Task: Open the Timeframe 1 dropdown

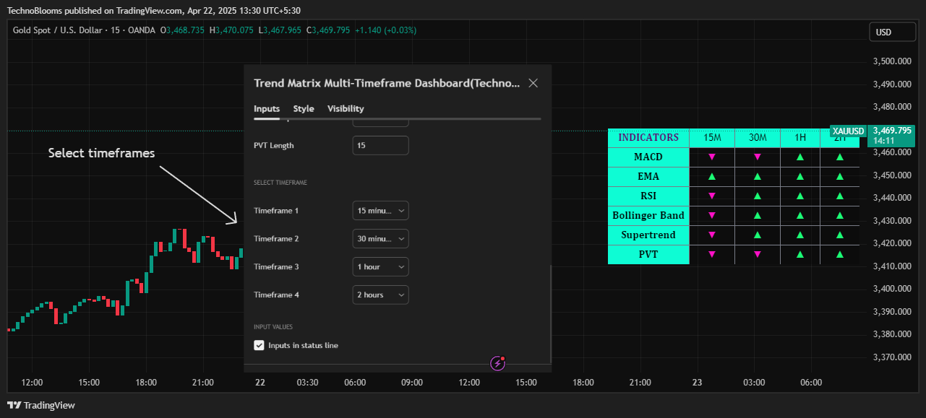Action: click(x=380, y=211)
